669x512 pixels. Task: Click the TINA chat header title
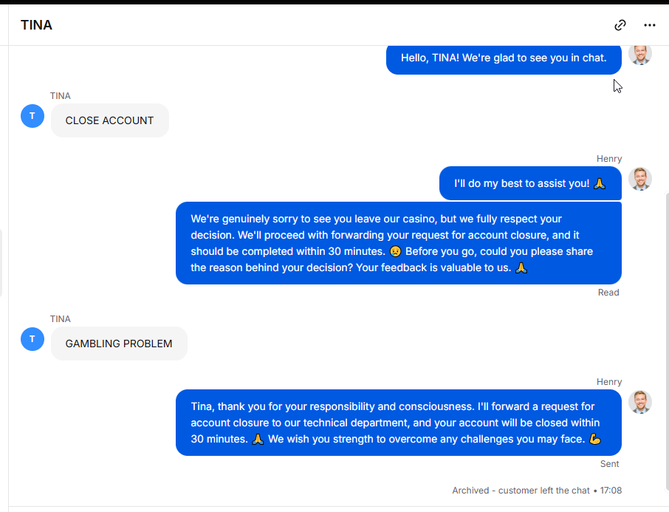(x=37, y=25)
